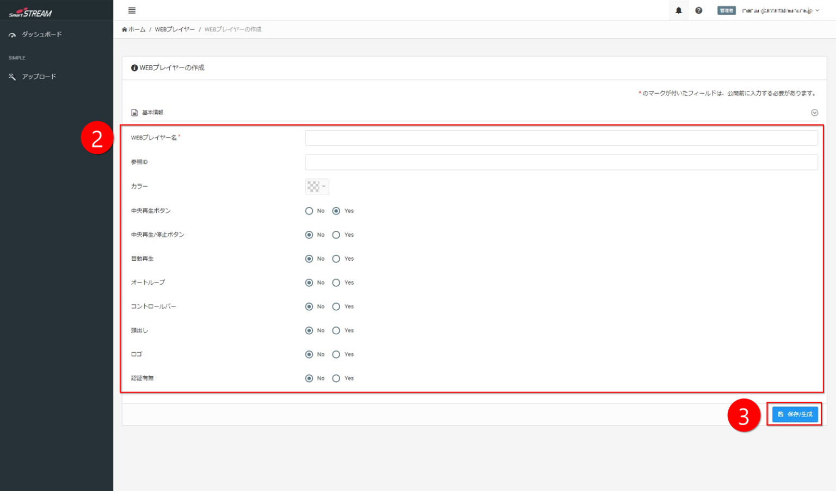836x491 pixels.
Task: Click the dashboard gauge icon in sidebar
Action: [x=12, y=35]
